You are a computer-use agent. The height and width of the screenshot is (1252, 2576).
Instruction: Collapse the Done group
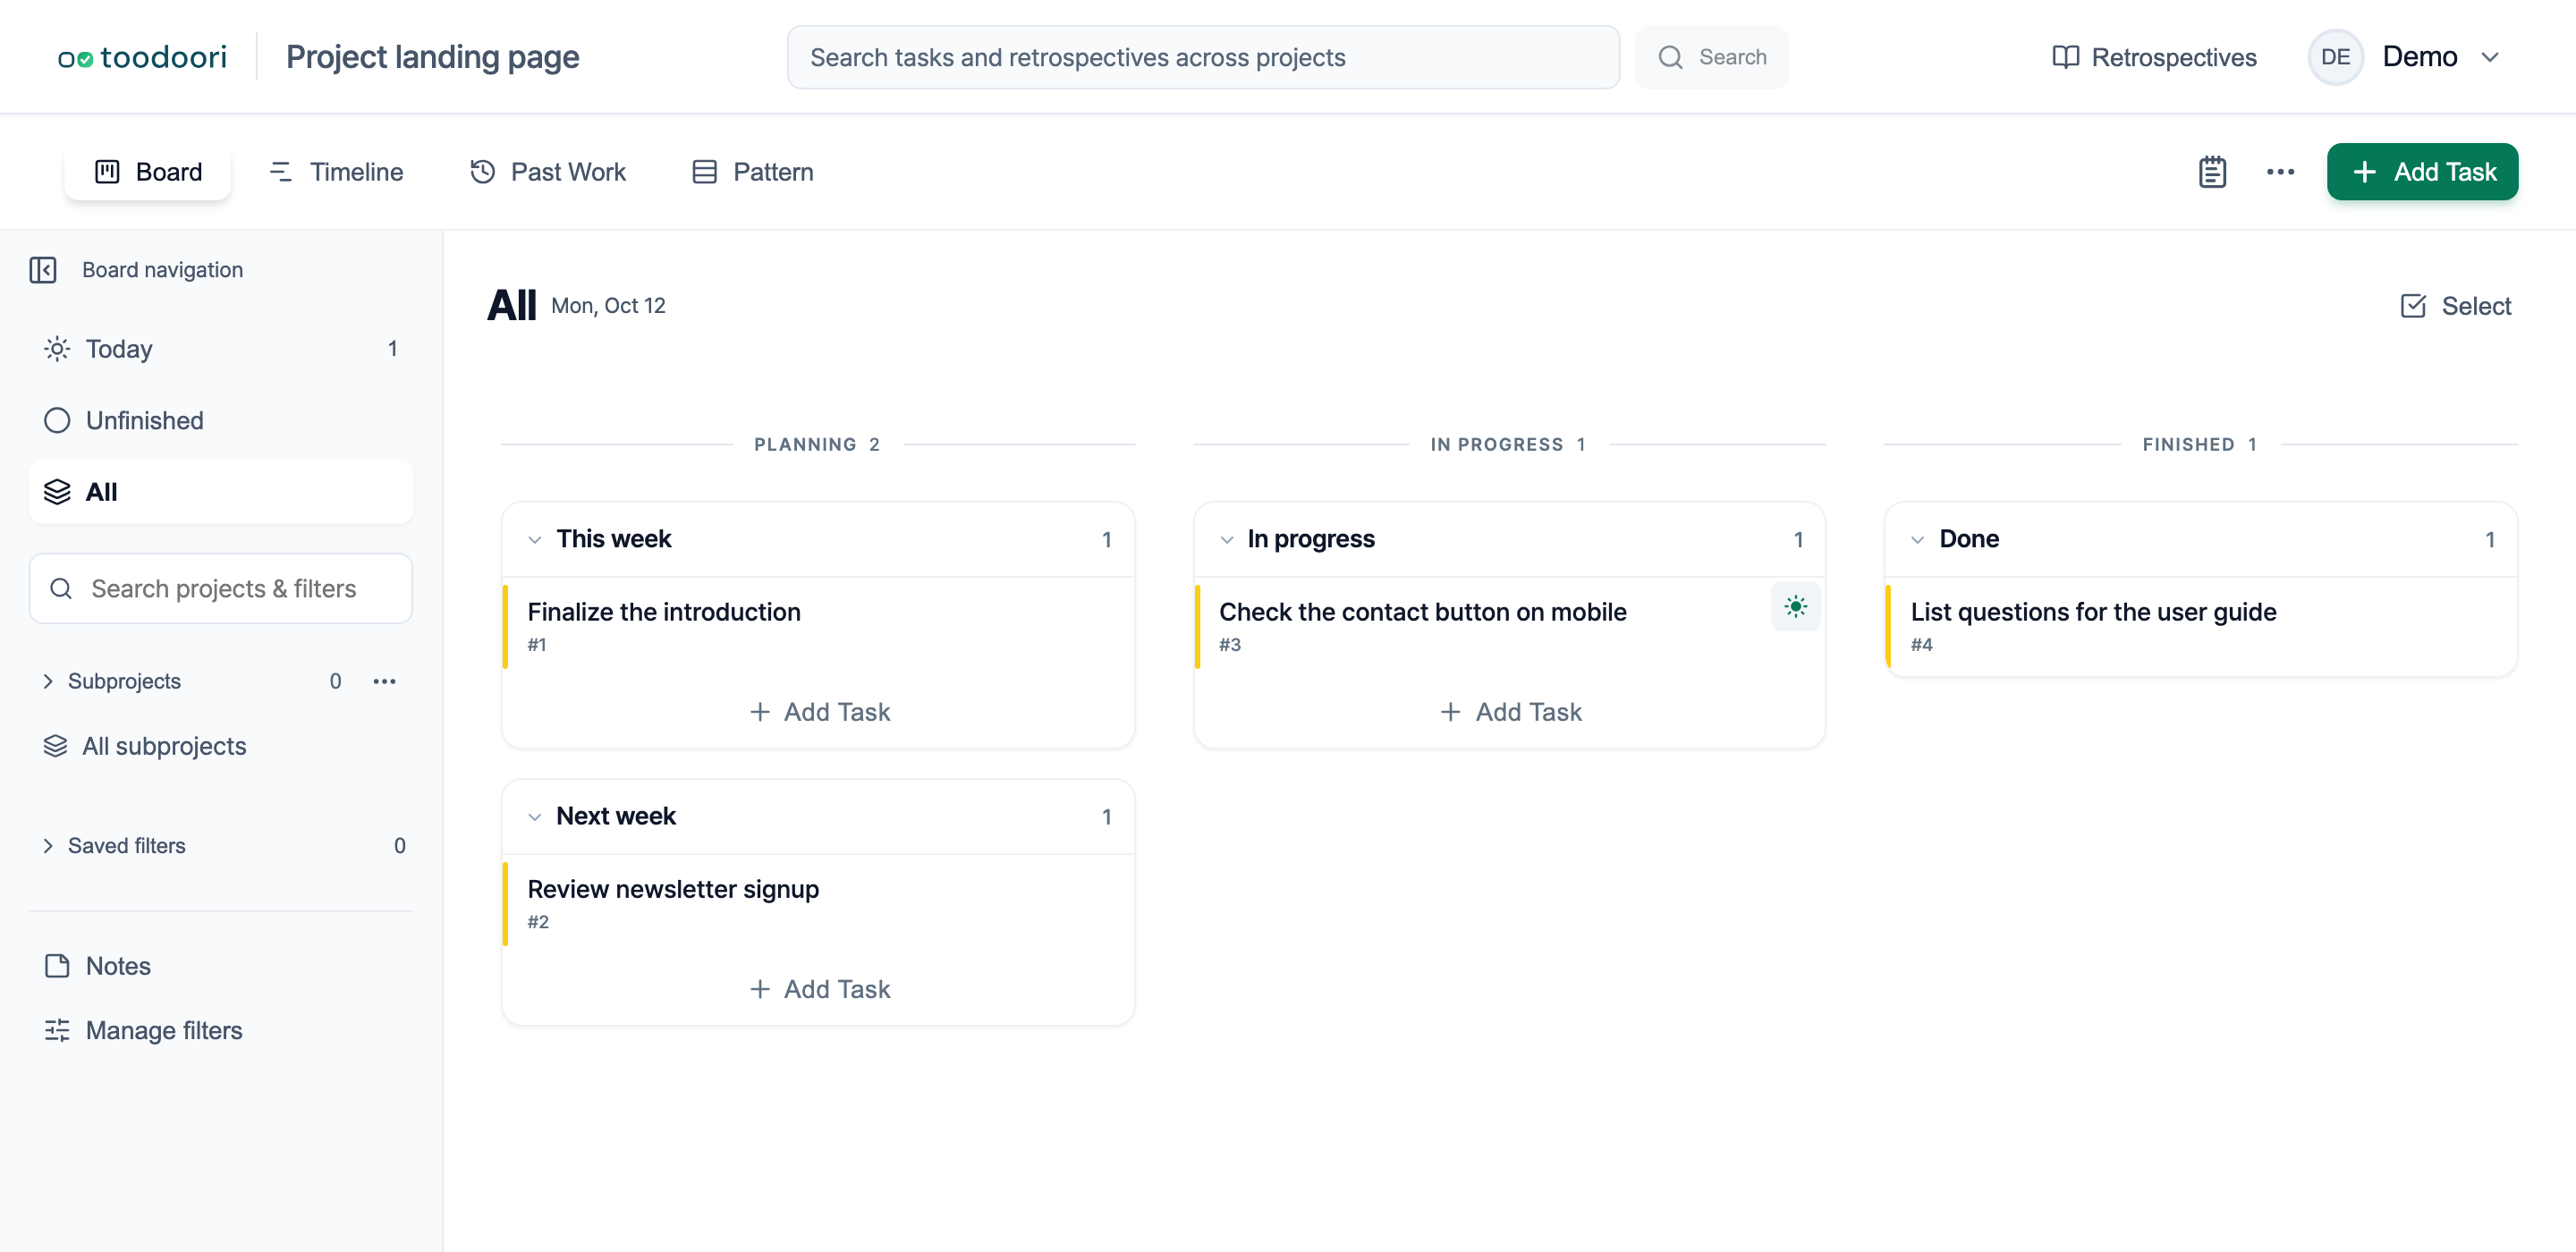[x=1917, y=540]
